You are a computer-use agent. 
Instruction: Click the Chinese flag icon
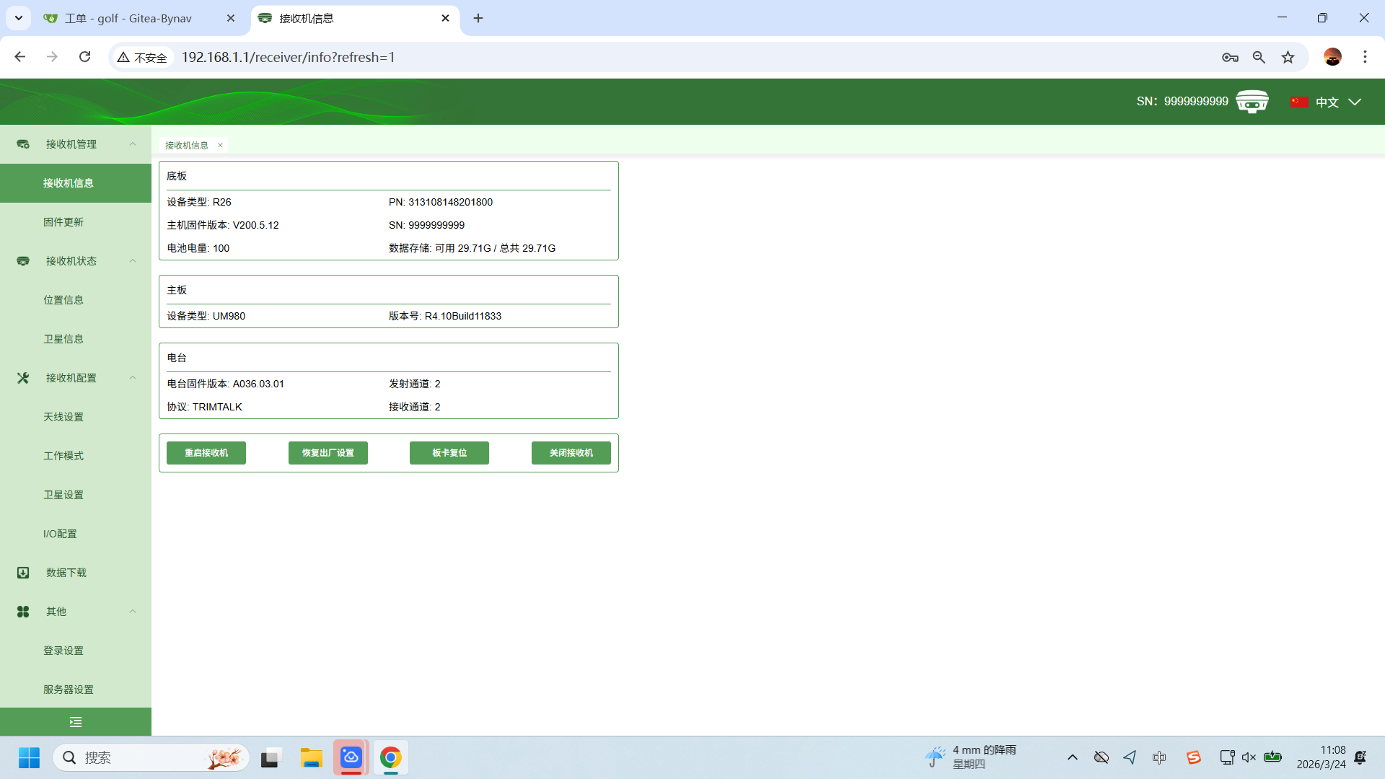[1299, 102]
